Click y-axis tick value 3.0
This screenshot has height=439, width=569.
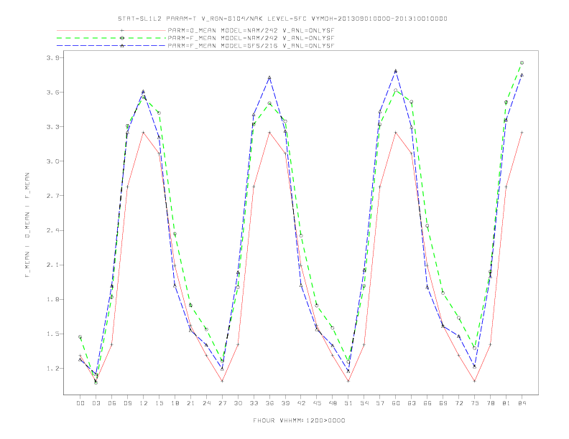point(53,161)
